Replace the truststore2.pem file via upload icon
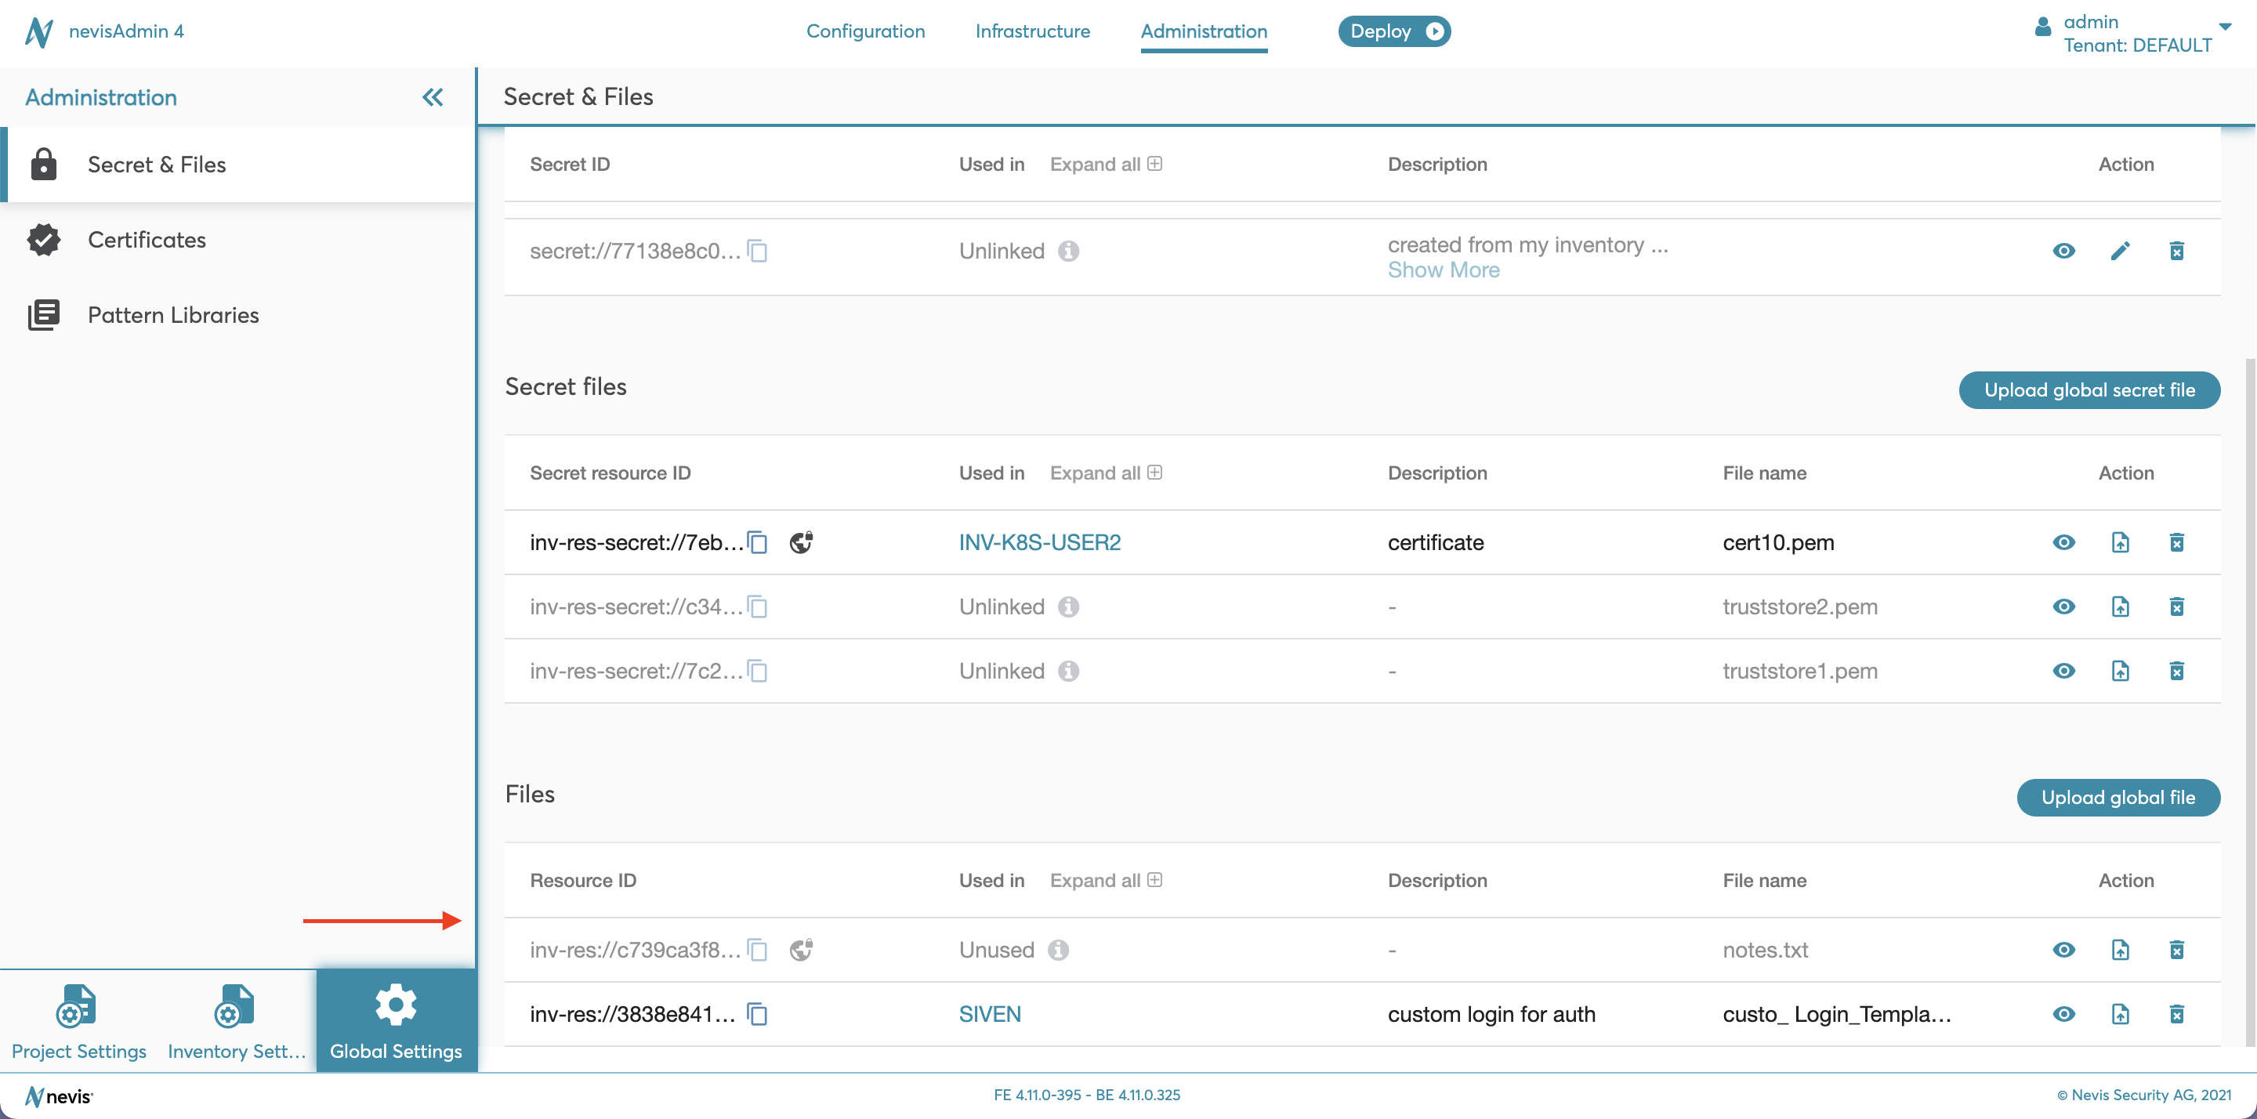The image size is (2257, 1119). (x=2121, y=607)
